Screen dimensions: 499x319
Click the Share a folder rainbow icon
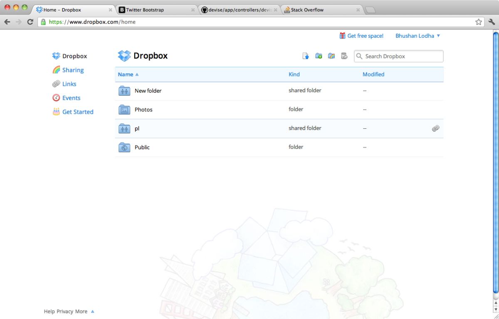(331, 56)
